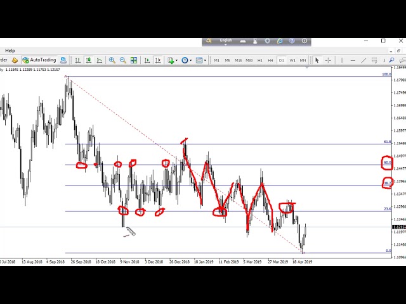Image resolution: width=406 pixels, height=304 pixels.
Task: Click the zoom in magnifier icon
Action: [x=112, y=60]
